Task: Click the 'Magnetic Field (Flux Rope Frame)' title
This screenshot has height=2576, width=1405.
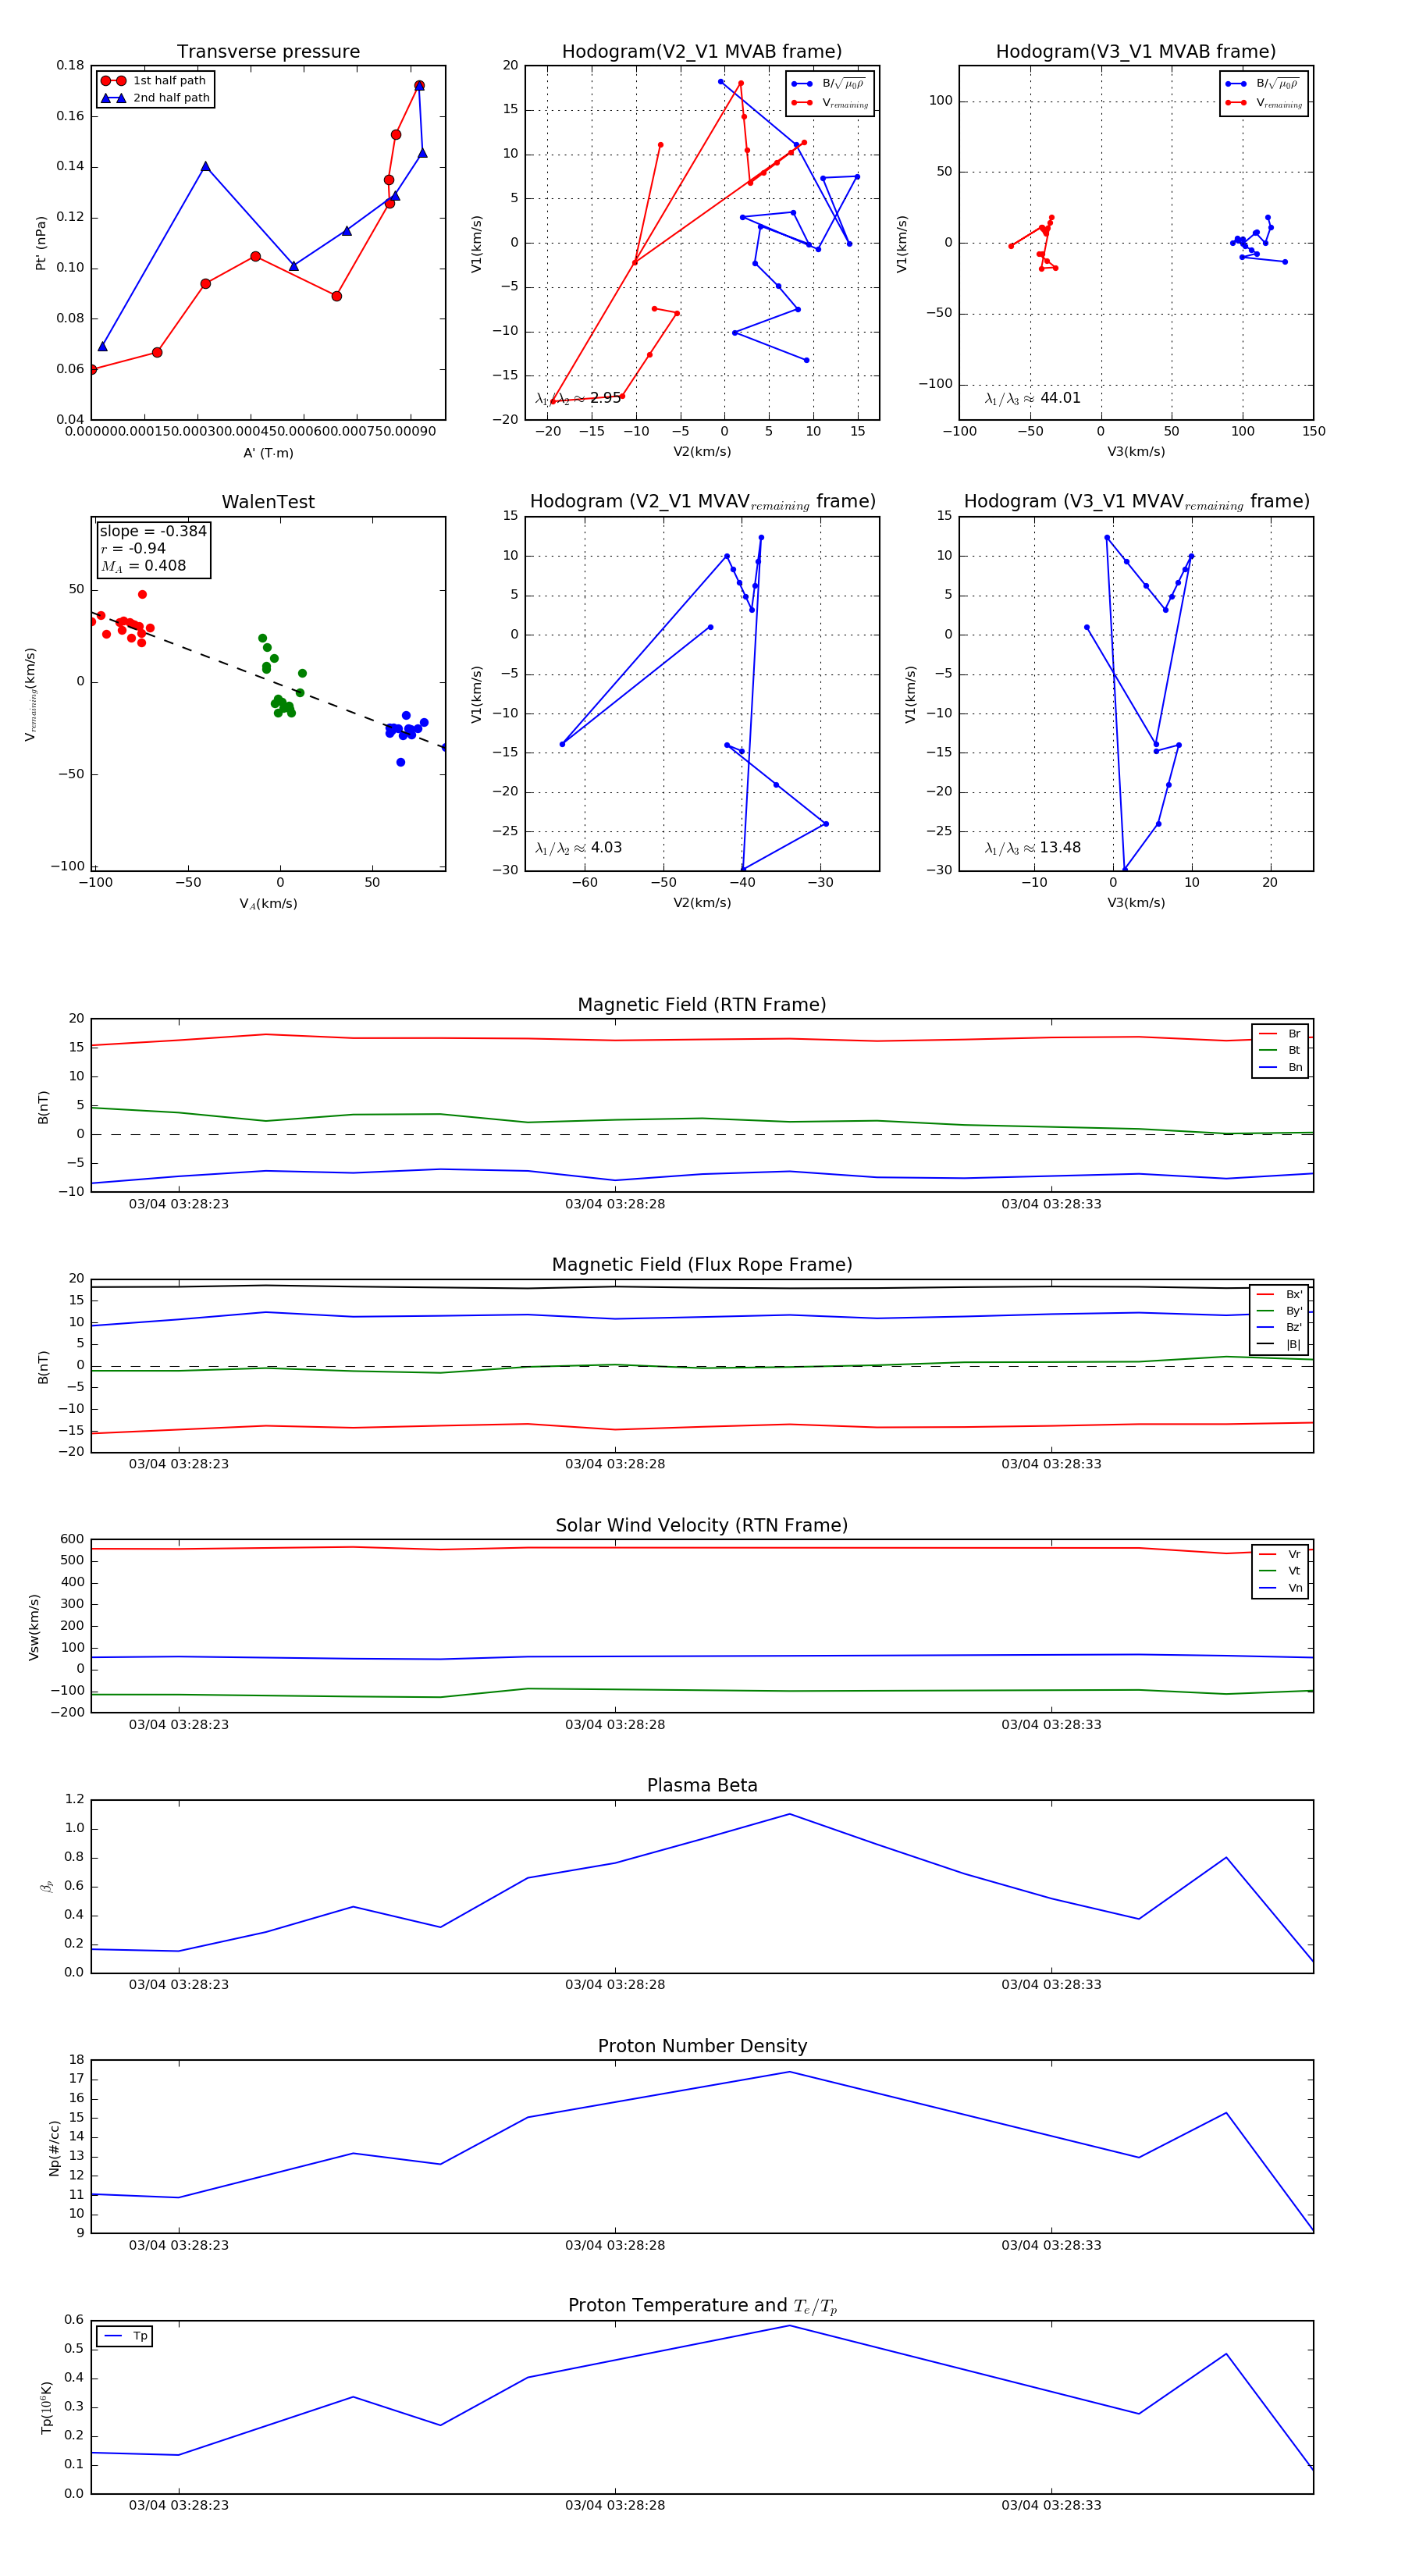Action: click(x=702, y=1265)
